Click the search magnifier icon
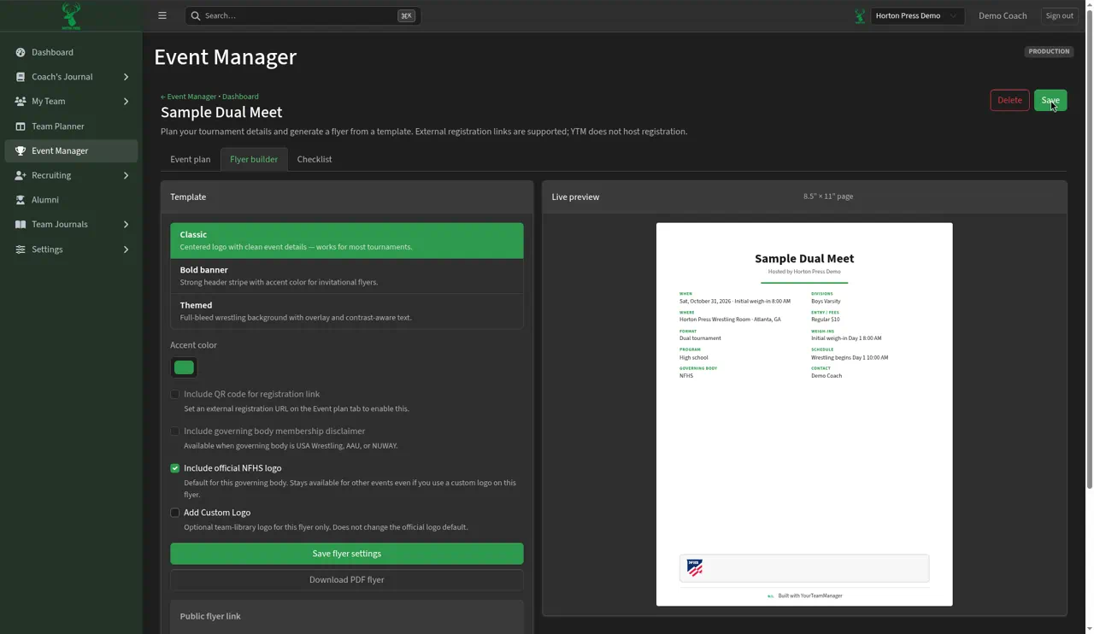This screenshot has width=1094, height=634. point(196,15)
